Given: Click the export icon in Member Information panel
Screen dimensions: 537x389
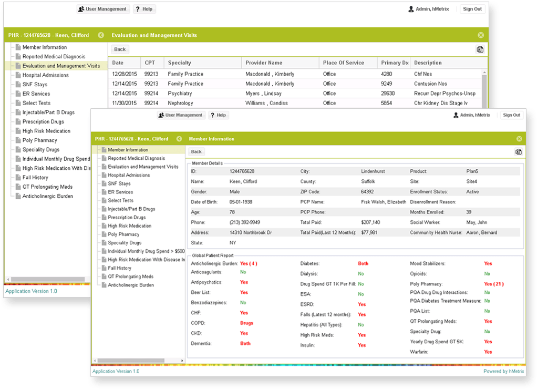Looking at the screenshot, I should tap(518, 152).
